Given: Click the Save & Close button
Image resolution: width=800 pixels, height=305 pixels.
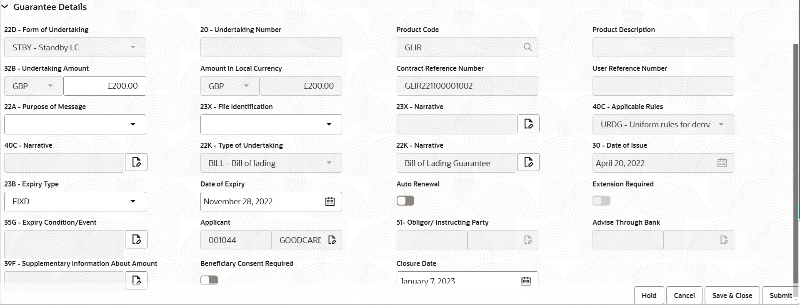Looking at the screenshot, I should [732, 295].
